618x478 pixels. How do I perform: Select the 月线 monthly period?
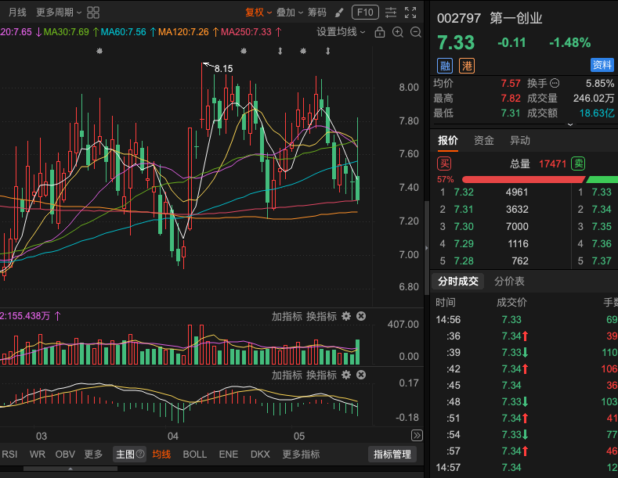click(x=17, y=13)
